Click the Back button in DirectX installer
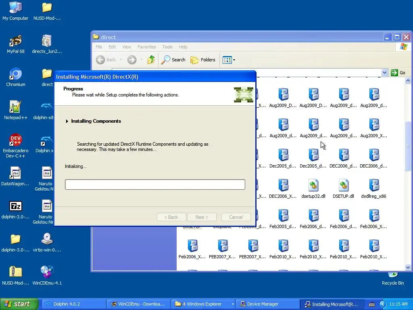Screen dimensions: 413x310 tap(171, 217)
